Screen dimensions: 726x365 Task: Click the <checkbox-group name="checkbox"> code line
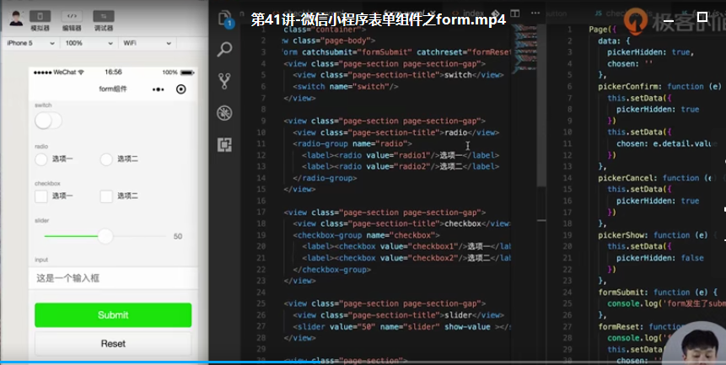coord(366,235)
